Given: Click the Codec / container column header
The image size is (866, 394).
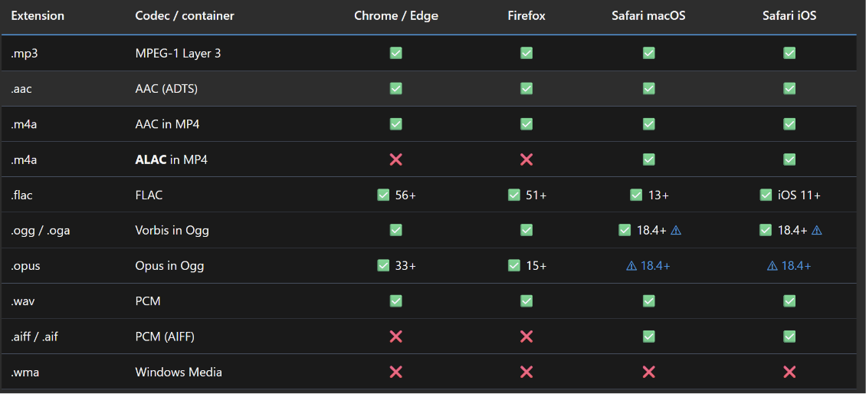Looking at the screenshot, I should coord(185,15).
